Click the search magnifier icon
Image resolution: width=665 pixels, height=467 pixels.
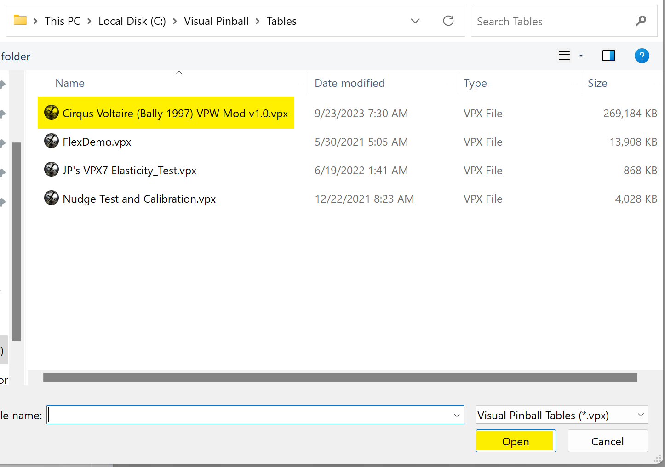[641, 21]
